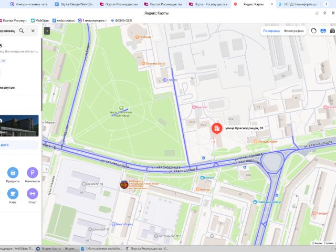
Task: Switch to the НСПД Геоинформационный tab
Action: (x=299, y=4)
